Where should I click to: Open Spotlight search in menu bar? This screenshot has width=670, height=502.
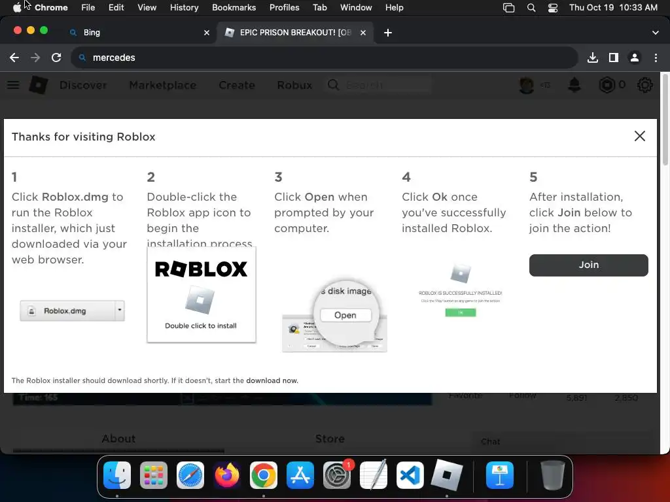(x=531, y=7)
